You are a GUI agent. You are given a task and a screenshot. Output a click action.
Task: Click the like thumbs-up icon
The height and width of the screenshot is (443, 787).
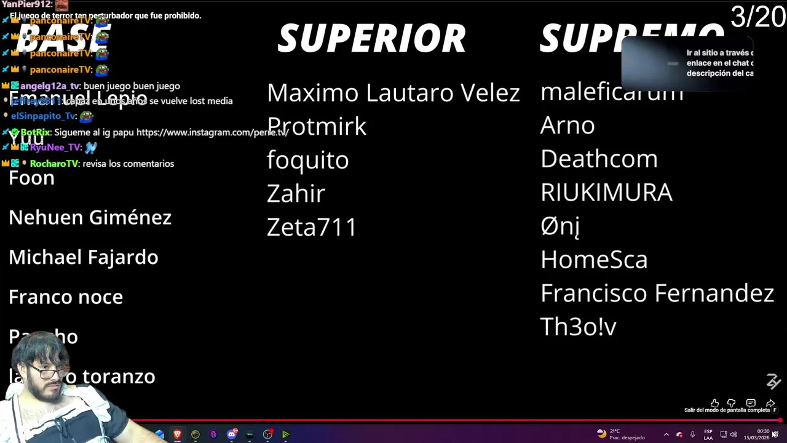pyautogui.click(x=714, y=403)
